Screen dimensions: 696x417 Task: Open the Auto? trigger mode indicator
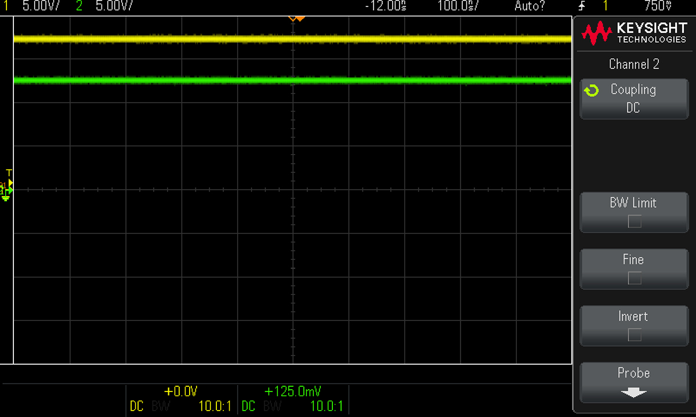click(x=530, y=6)
